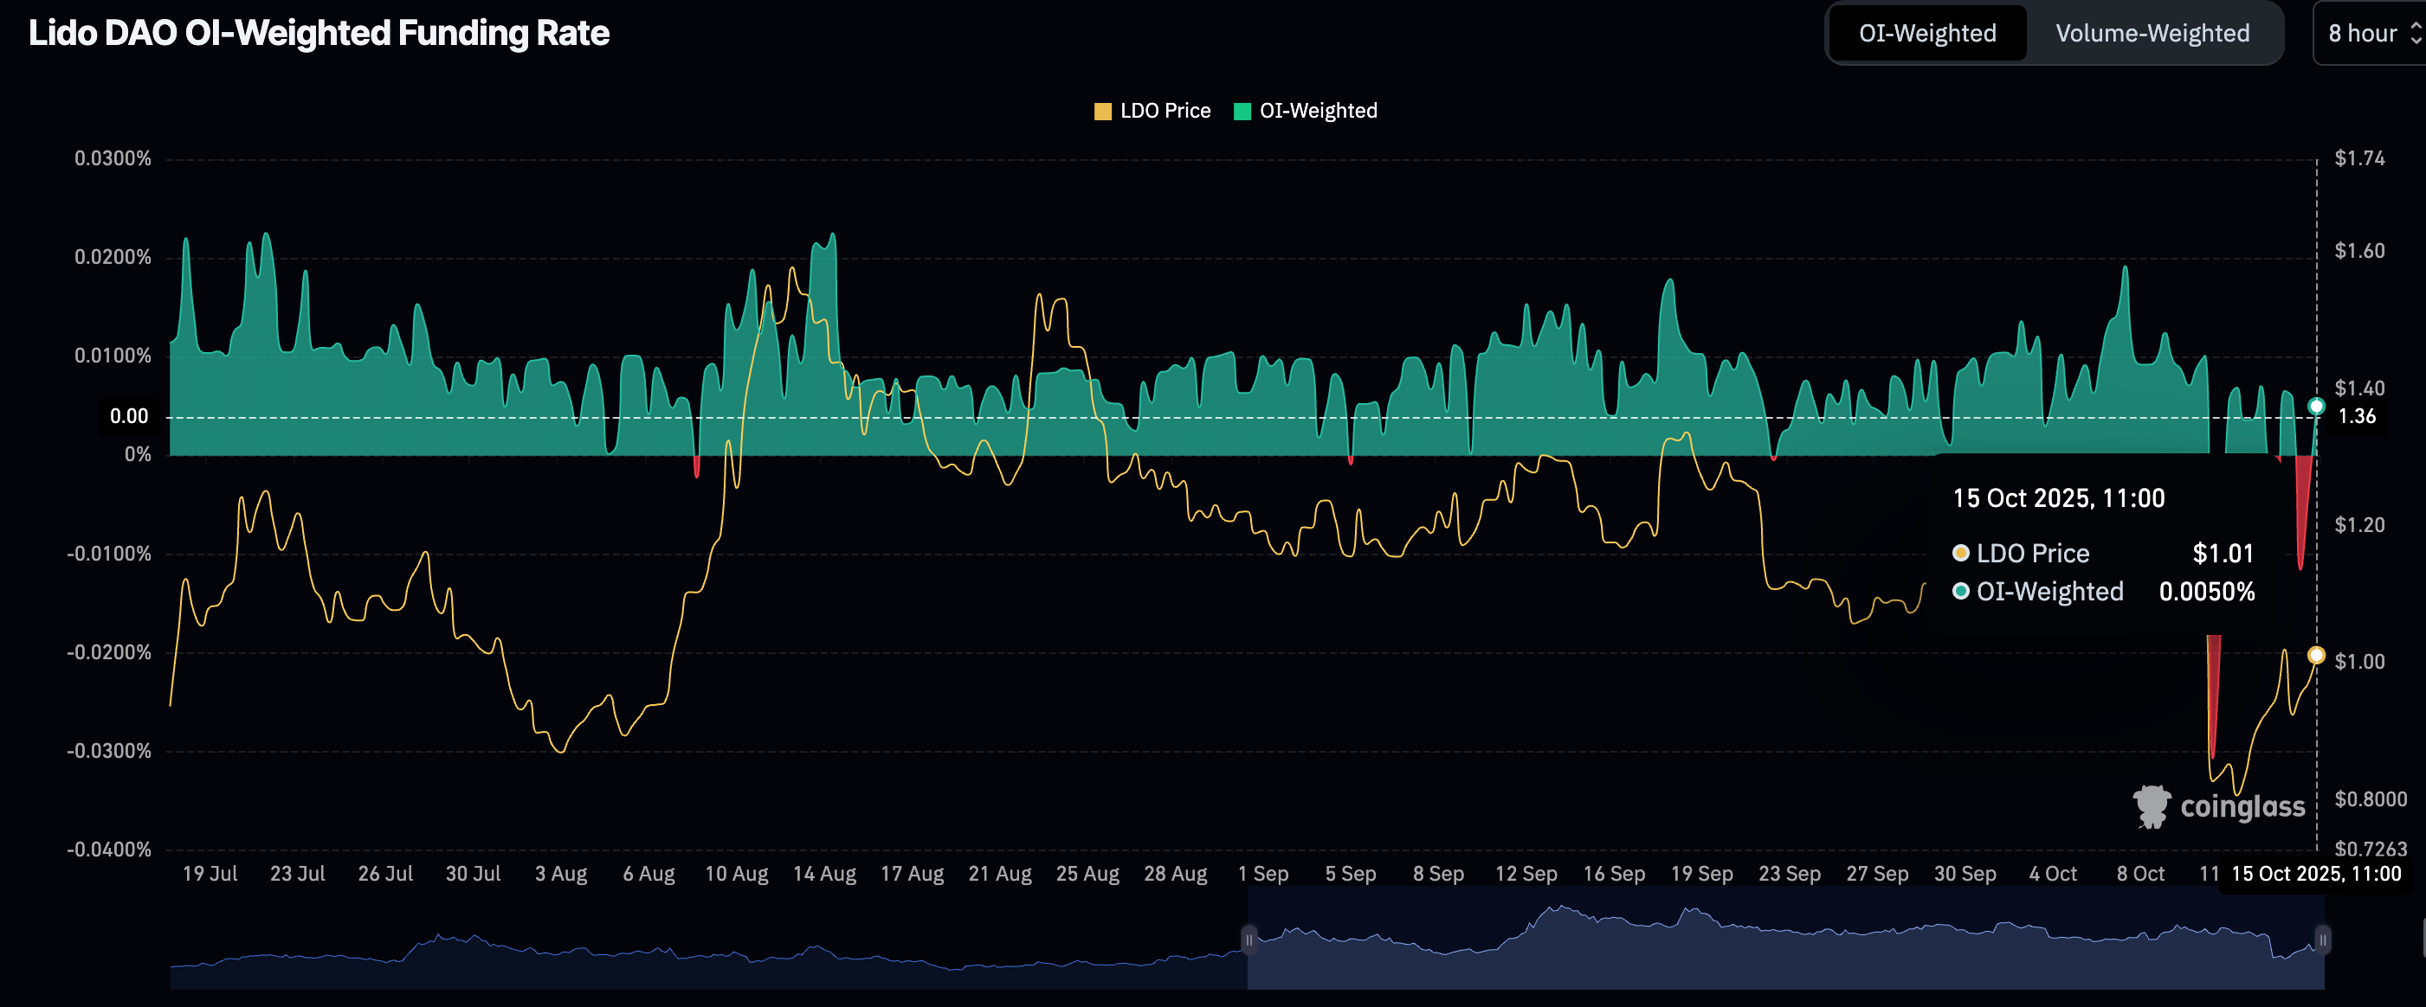Grab left range slider handle
The width and height of the screenshot is (2426, 1007).
1248,940
